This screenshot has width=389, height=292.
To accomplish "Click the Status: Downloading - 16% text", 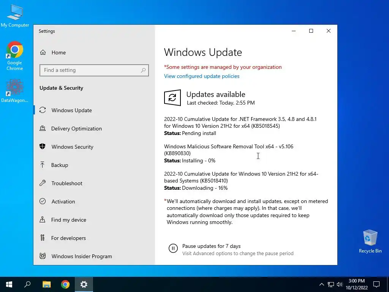I will 196,188.
